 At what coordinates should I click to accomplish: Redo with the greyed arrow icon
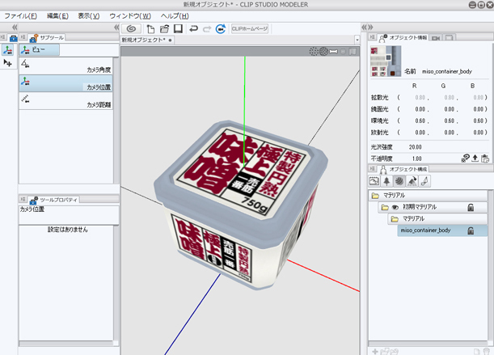[x=207, y=29]
